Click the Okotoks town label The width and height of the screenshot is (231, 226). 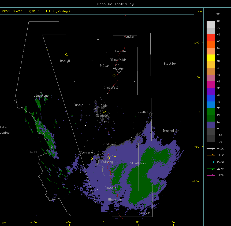click(x=110, y=188)
